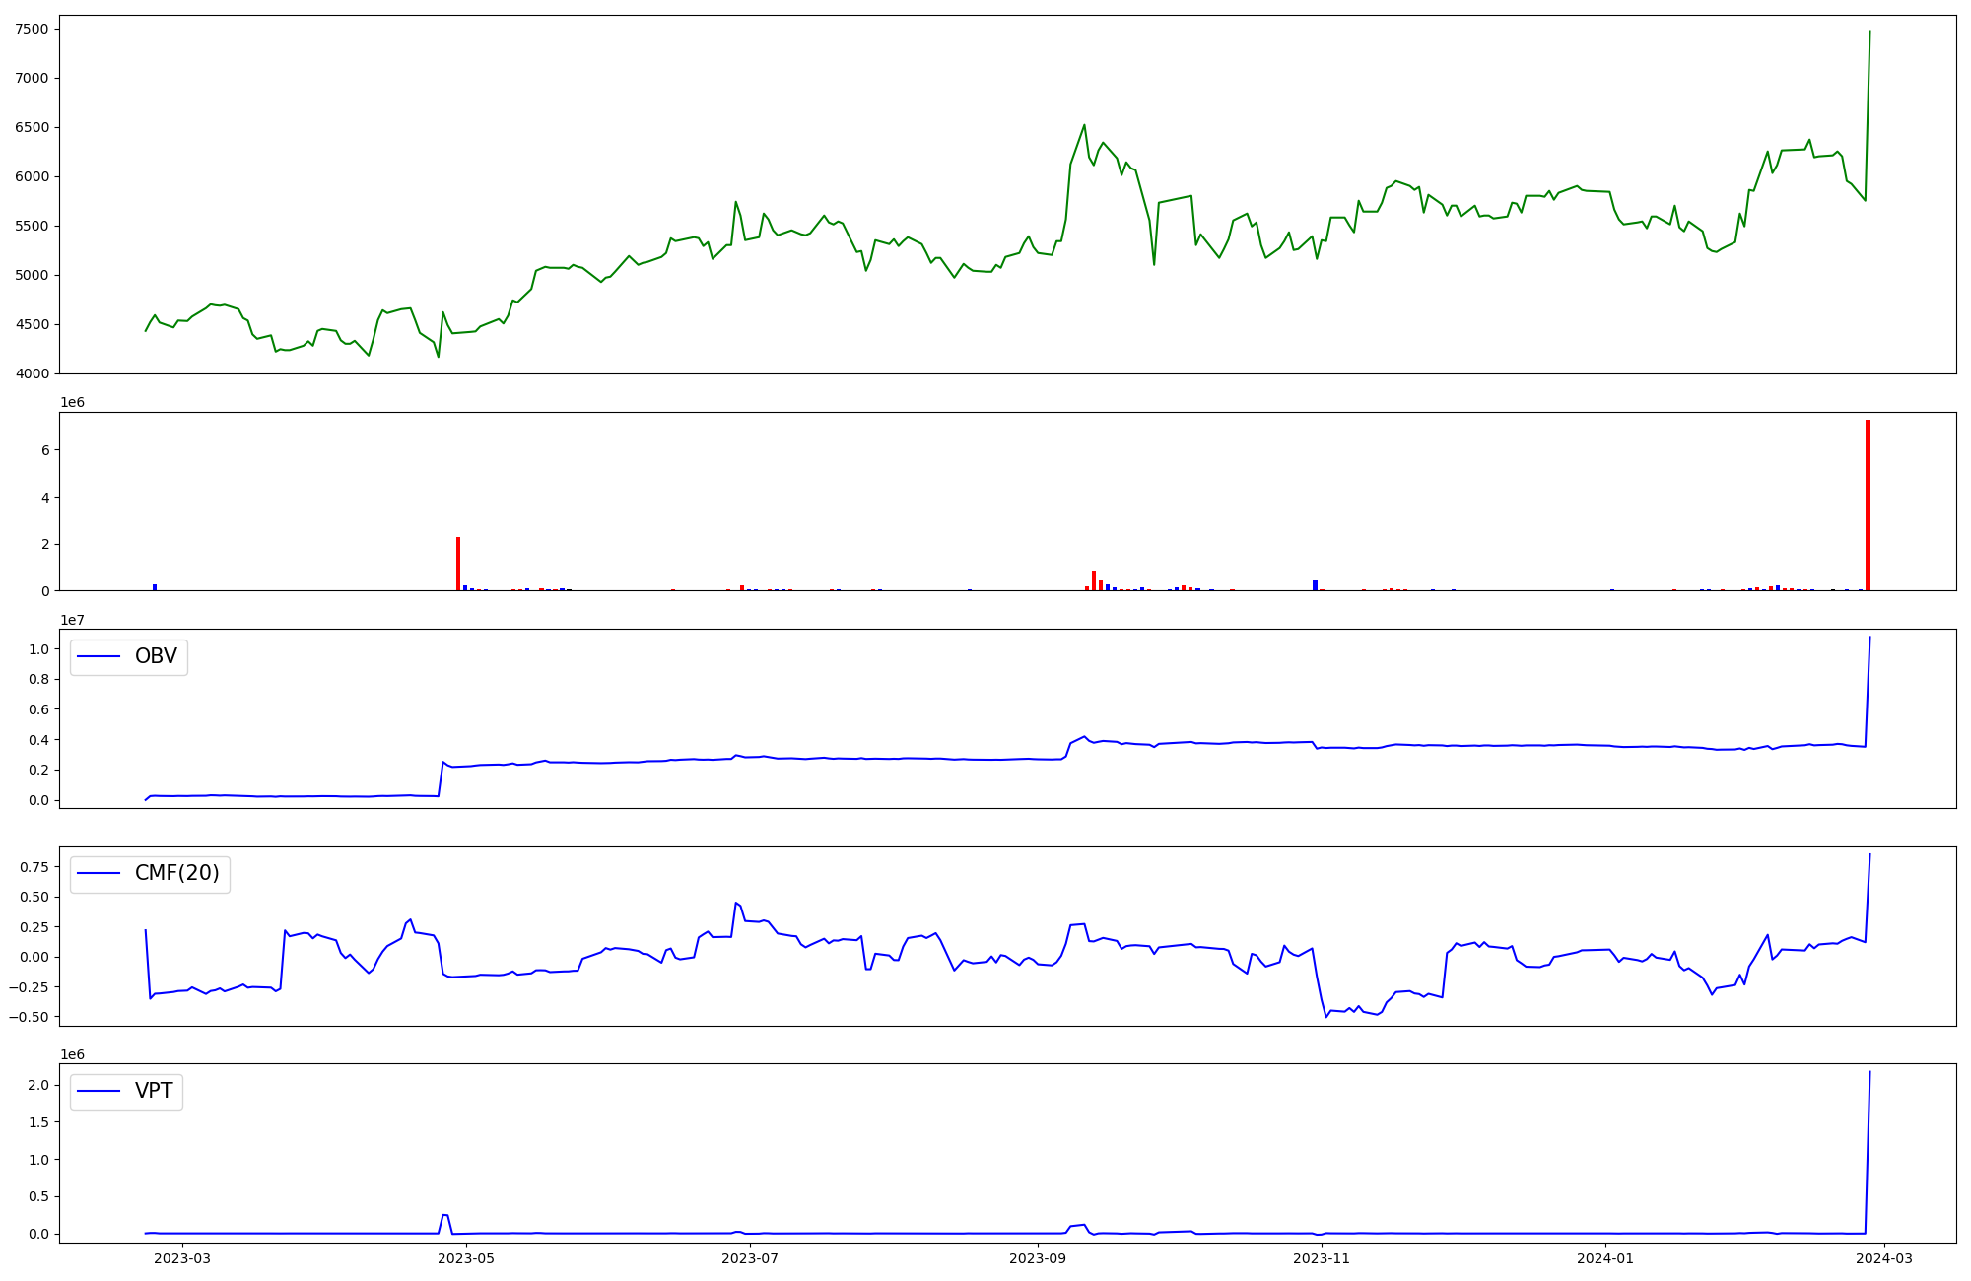
Task: Click the 2023-07 x-axis date label
Action: (750, 1258)
